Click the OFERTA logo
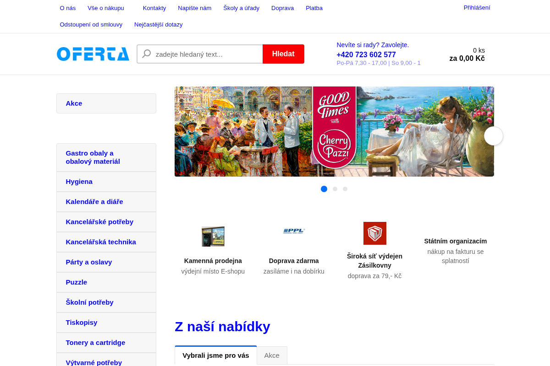 pyautogui.click(x=93, y=54)
